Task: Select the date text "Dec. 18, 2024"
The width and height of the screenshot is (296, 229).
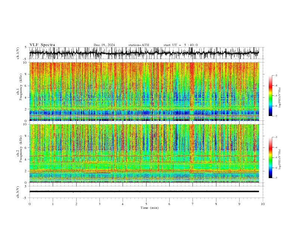Action: point(104,45)
